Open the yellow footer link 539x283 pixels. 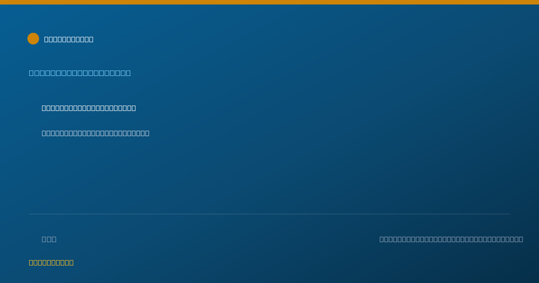51,262
